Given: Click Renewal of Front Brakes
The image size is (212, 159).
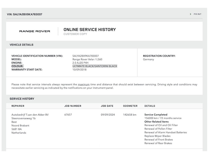Looking at the screenshot, I should 158,140.
